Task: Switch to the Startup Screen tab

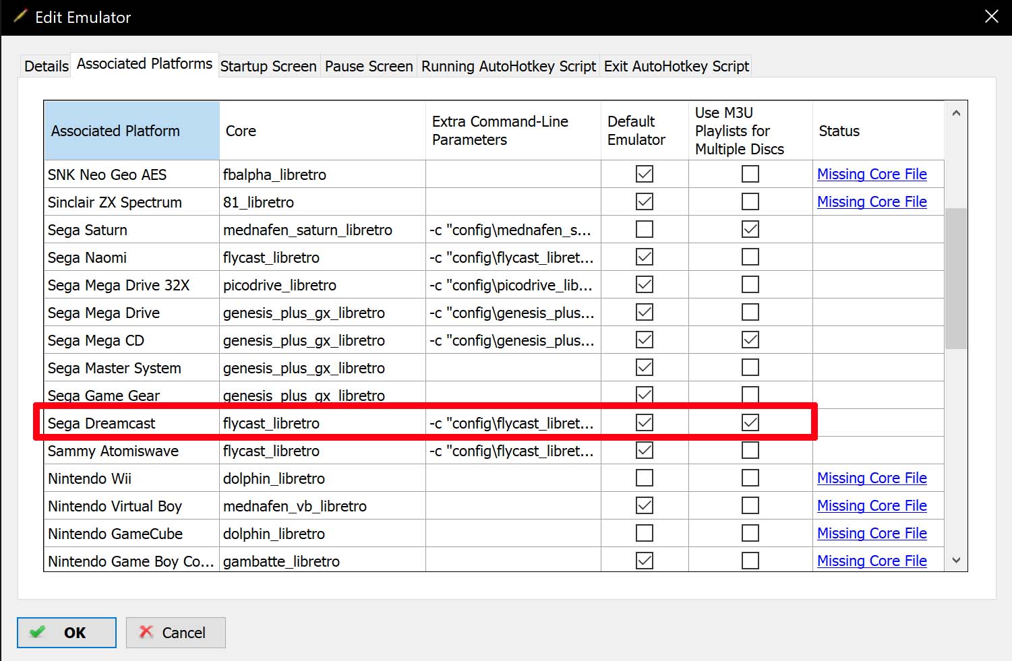Action: click(x=268, y=66)
